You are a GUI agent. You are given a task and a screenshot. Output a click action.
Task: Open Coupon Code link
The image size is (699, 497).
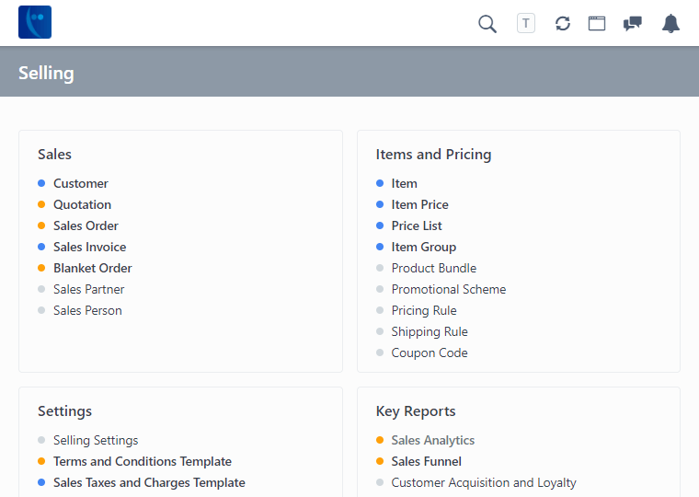(429, 353)
